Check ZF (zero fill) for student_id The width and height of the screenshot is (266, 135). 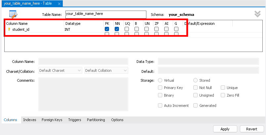(x=156, y=29)
